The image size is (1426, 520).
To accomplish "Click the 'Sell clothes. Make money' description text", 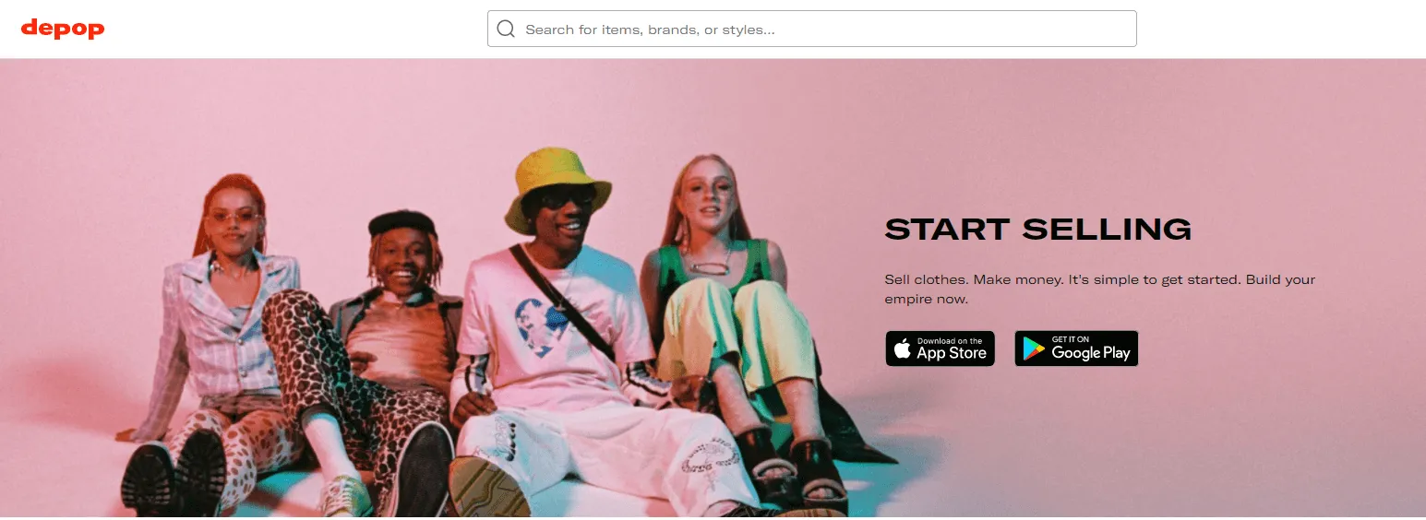I will coord(1099,290).
